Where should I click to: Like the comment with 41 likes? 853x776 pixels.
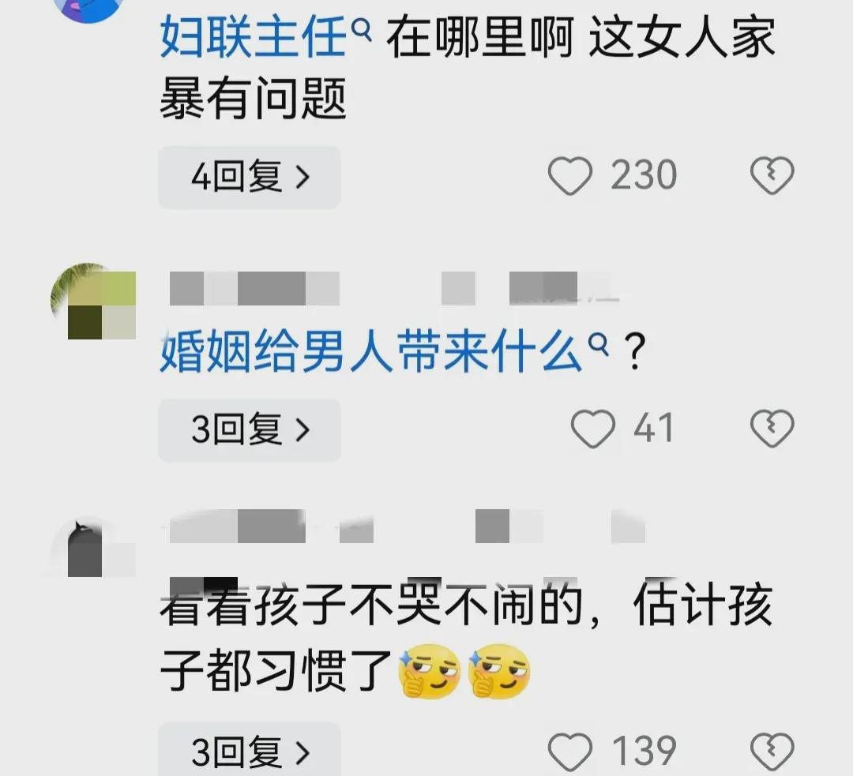pyautogui.click(x=592, y=429)
